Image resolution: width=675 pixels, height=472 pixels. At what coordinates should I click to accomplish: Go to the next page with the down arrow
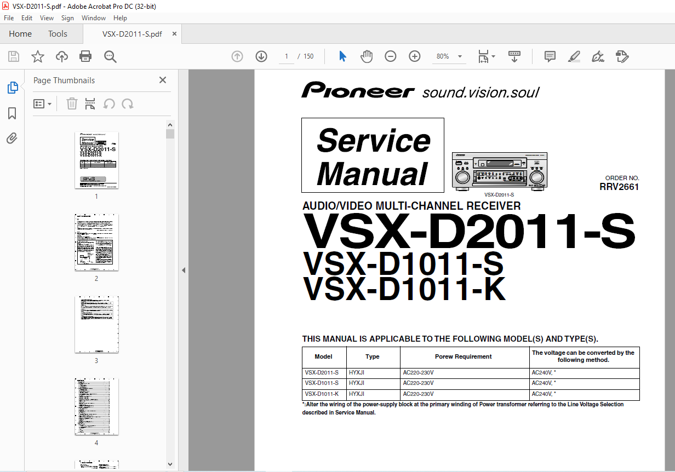click(261, 56)
